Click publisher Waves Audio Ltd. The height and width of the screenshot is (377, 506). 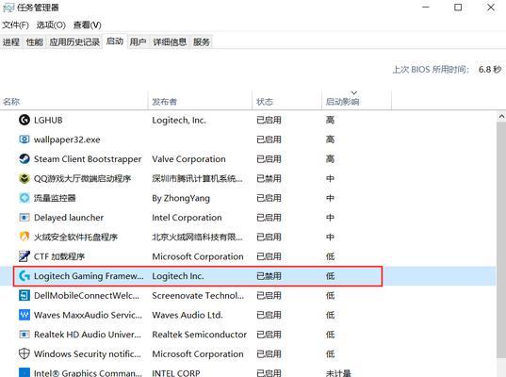188,315
